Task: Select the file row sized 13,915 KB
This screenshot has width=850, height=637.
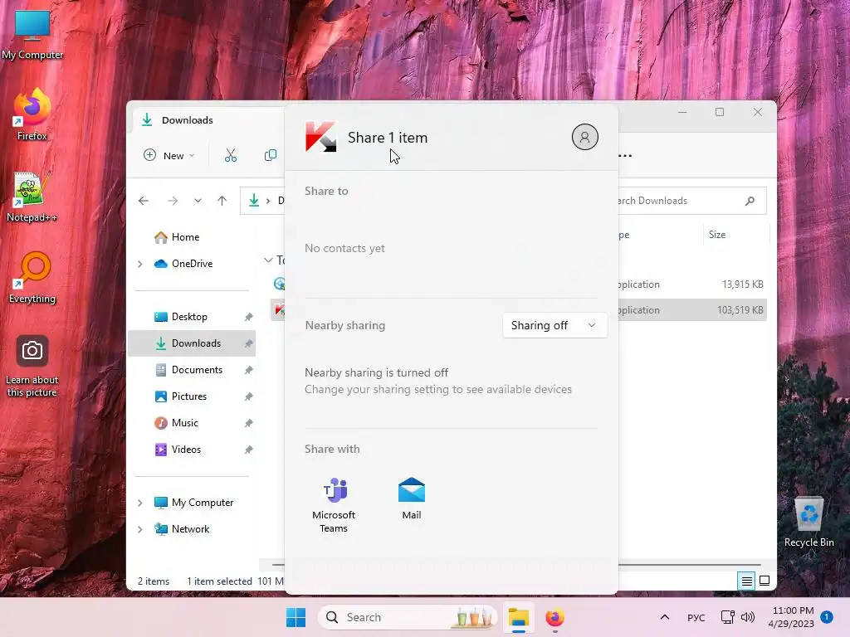Action: pyautogui.click(x=691, y=284)
